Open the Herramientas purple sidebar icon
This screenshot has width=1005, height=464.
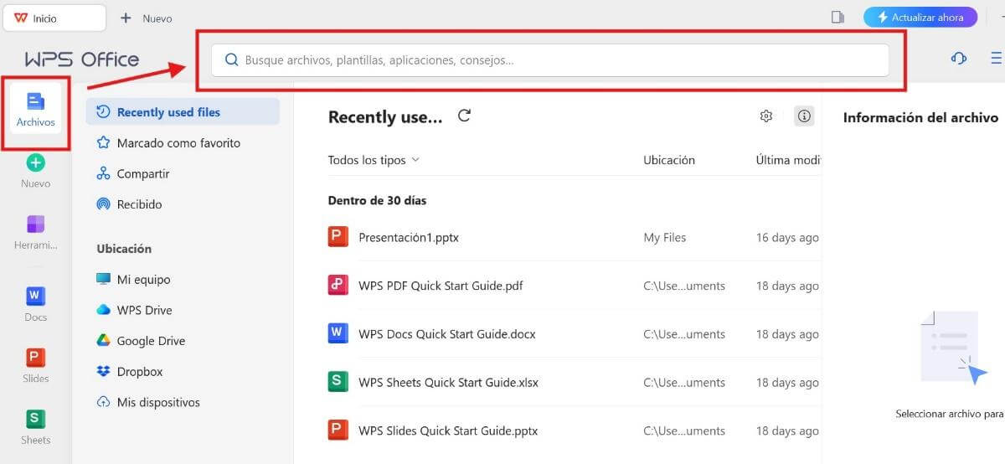(x=35, y=224)
